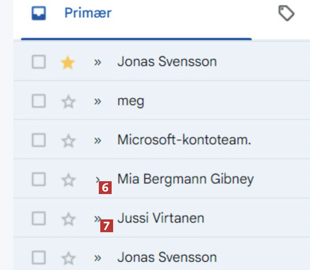The image size is (310, 270).
Task: Open the tag icon tab
Action: pos(286,14)
